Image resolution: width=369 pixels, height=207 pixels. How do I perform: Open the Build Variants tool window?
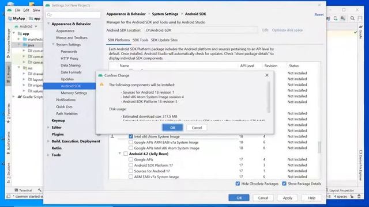[x=9, y=143]
